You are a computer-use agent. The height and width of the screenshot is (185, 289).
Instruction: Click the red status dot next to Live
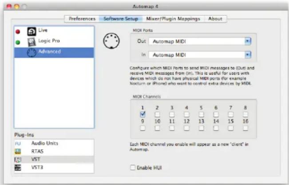[18, 31]
